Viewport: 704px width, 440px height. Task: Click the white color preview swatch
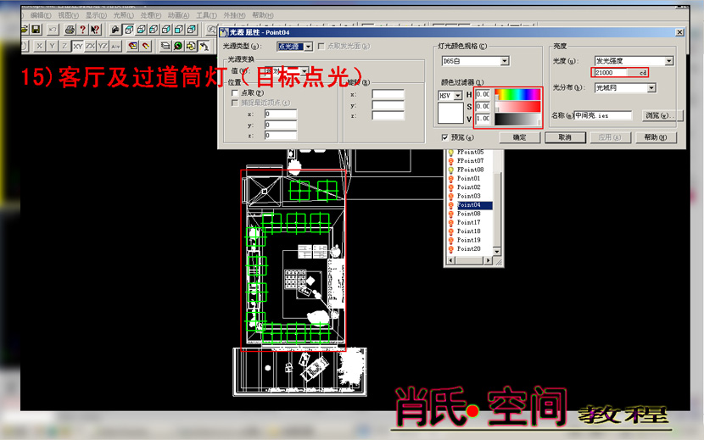(x=450, y=113)
